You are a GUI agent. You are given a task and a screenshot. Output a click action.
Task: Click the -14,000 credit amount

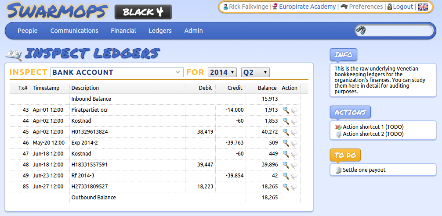(235, 110)
